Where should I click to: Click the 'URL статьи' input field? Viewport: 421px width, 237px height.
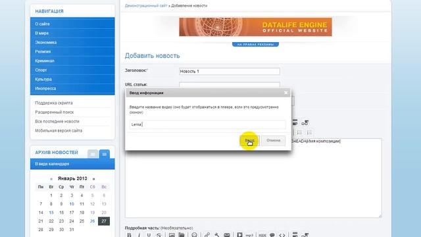230,85
